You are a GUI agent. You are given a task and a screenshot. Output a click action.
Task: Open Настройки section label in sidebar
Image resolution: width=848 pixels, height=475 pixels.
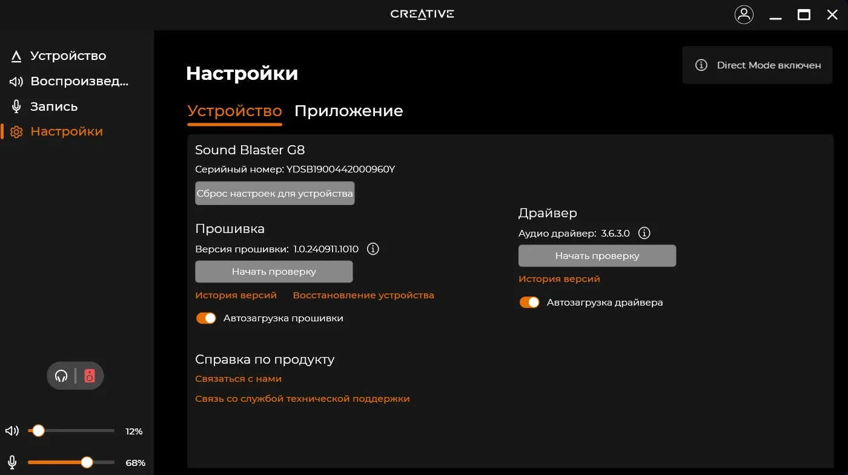click(67, 131)
